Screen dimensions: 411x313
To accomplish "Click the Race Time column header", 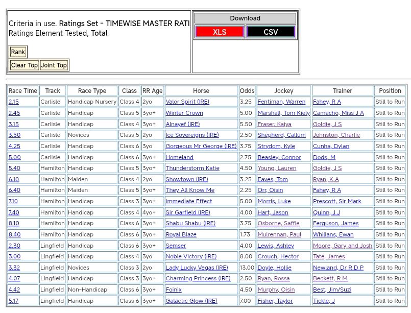I will pyautogui.click(x=23, y=91).
